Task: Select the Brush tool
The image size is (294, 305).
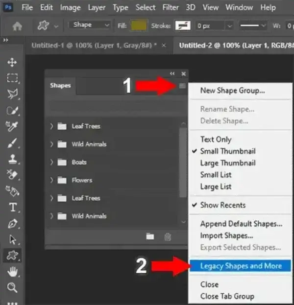Action: [12, 143]
